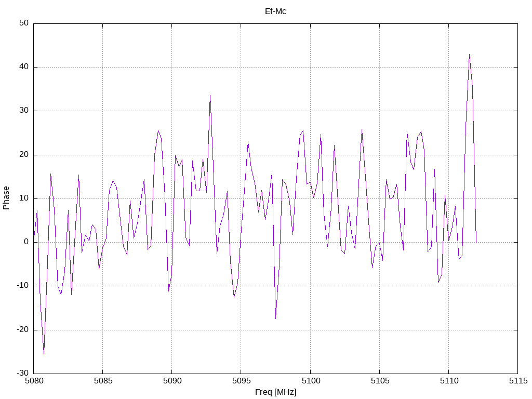532x399 pixels.
Task: Click the x-axis tick label 5085
Action: (103, 381)
